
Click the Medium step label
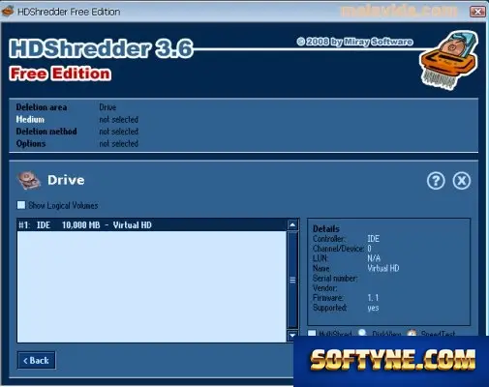click(x=30, y=119)
